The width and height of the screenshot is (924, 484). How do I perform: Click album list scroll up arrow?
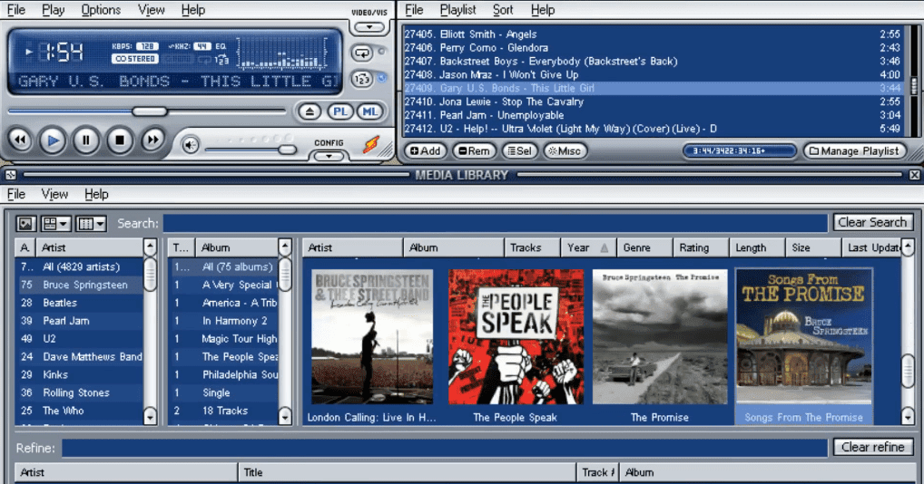[285, 247]
